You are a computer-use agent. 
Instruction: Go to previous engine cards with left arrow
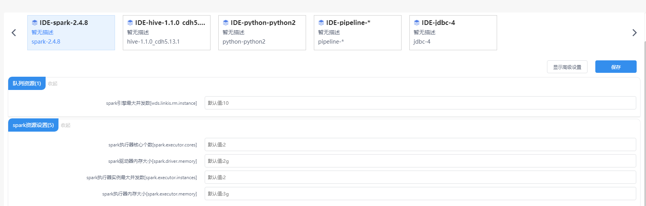pos(14,33)
